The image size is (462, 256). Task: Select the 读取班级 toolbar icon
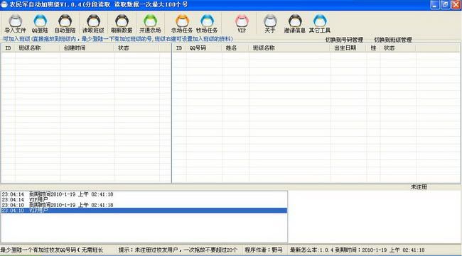pos(93,24)
